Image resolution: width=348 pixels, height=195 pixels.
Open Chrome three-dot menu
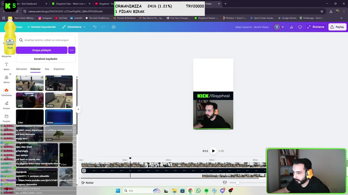click(344, 11)
